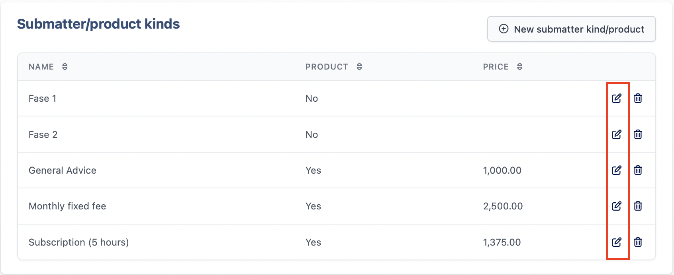Click the 1,375.00 price cell
This screenshot has height=275, width=674.
[x=502, y=242]
